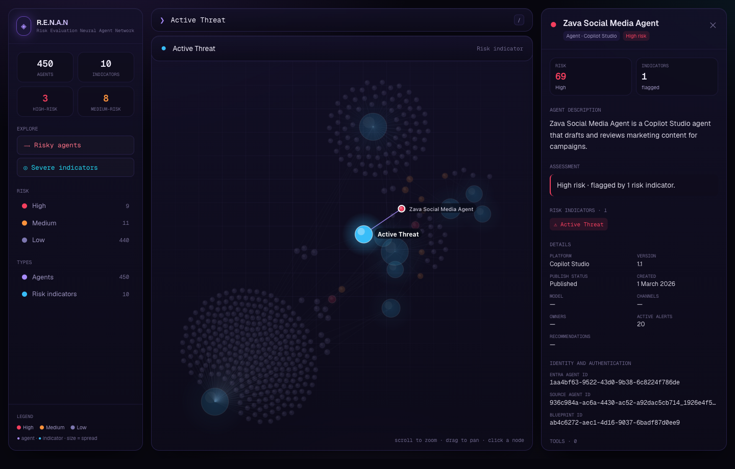Click the Published publish status value

(x=563, y=284)
